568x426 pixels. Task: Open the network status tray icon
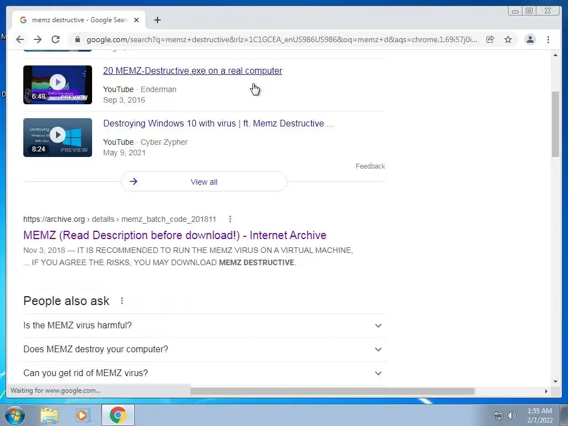(x=499, y=415)
